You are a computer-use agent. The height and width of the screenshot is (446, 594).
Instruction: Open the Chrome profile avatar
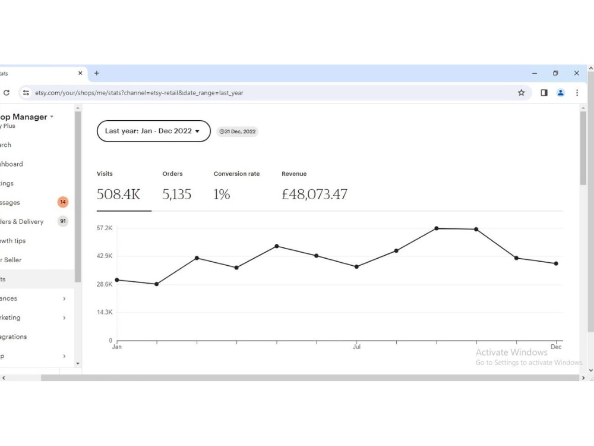click(561, 93)
